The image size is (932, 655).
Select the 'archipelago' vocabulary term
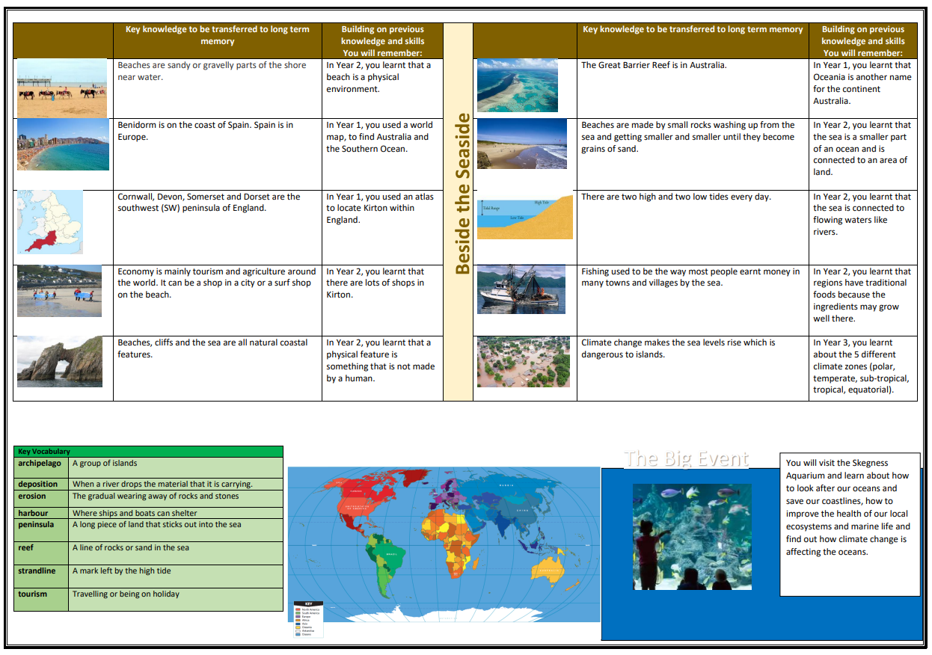tap(40, 464)
